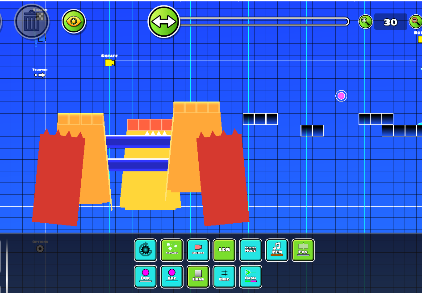The width and height of the screenshot is (422, 293).
Task: Toggle the BPM music lines button
Action: (x=277, y=250)
